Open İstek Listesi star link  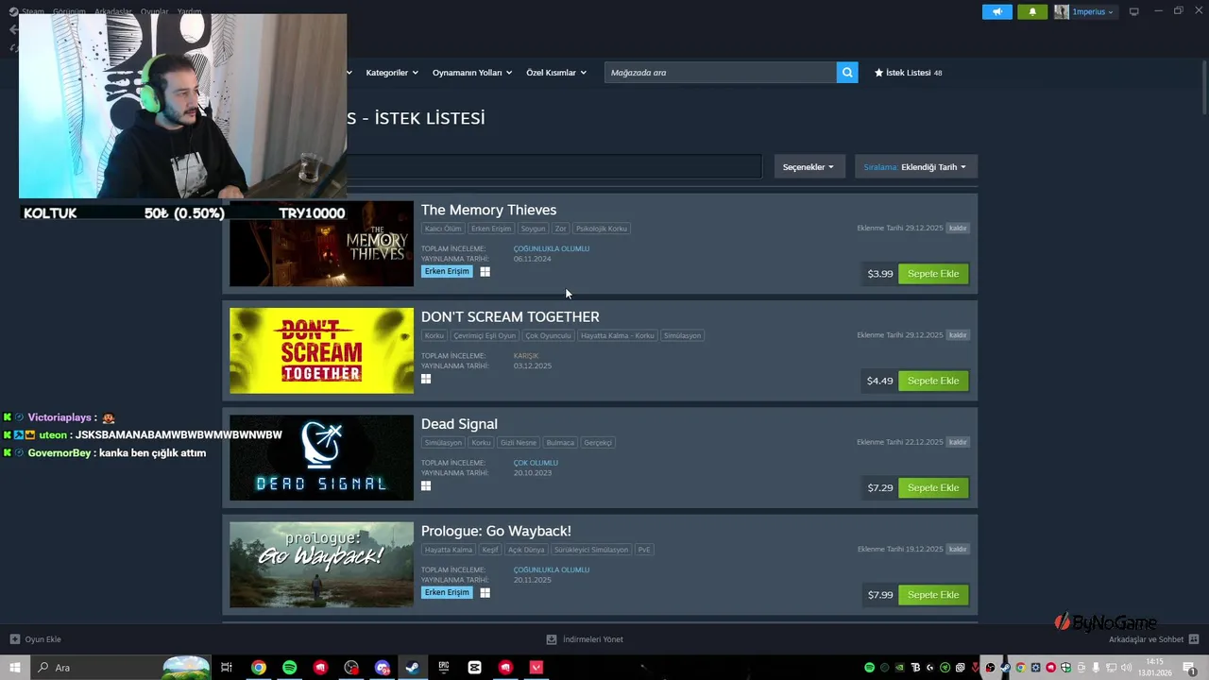click(908, 73)
